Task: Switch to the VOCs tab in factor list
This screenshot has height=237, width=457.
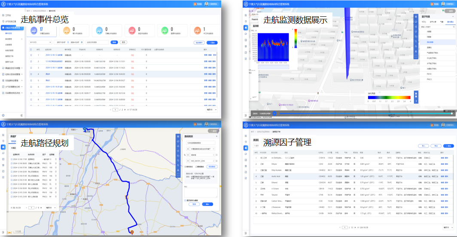Action: [x=424, y=22]
